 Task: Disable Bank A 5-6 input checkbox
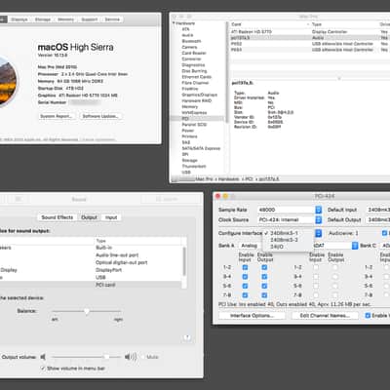click(245, 286)
